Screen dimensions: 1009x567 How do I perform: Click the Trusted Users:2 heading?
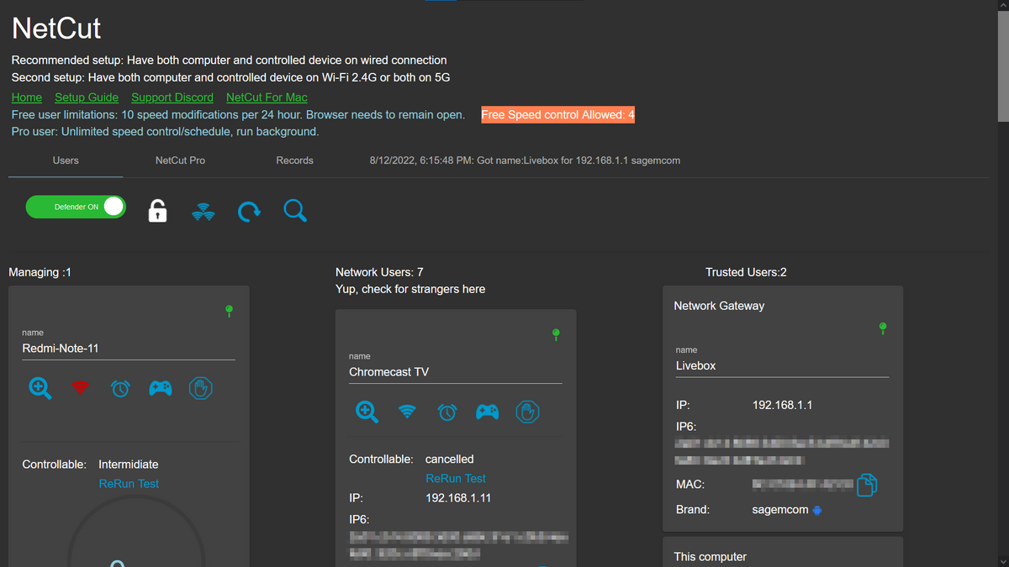coord(747,272)
